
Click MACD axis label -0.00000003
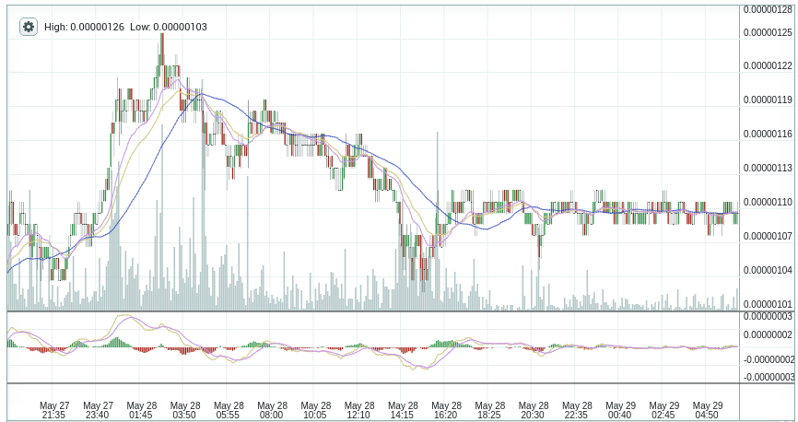click(x=768, y=377)
